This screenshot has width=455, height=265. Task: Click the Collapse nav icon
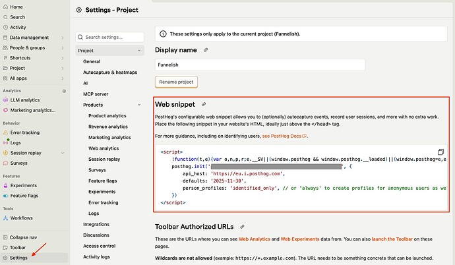(6, 237)
